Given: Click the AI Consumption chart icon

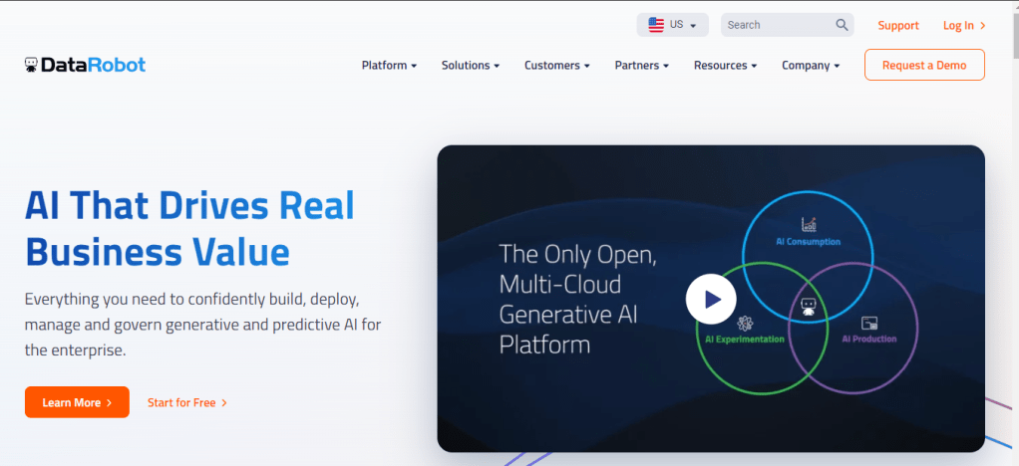Looking at the screenshot, I should (x=808, y=224).
